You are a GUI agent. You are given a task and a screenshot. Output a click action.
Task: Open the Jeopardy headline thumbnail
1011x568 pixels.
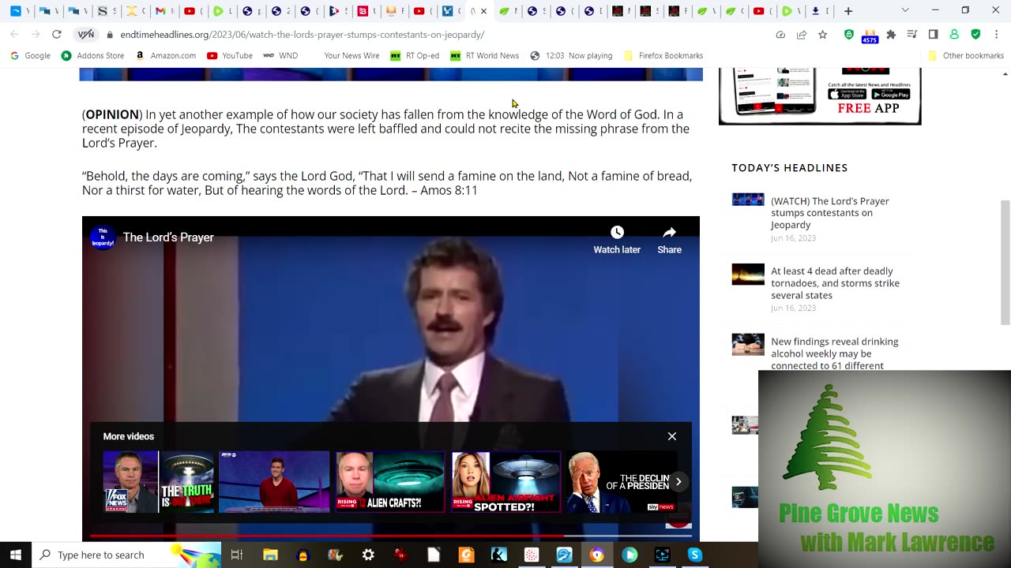coord(748,199)
